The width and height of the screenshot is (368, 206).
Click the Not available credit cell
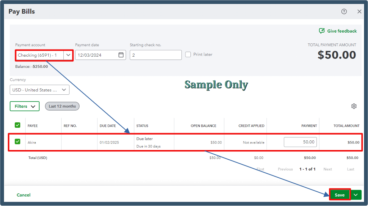coord(253,142)
